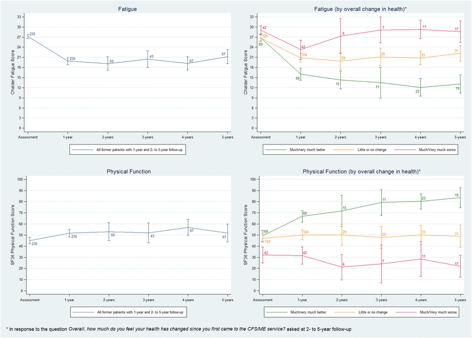
Task: Click the plain "Physical Function" chart title
Action: tap(122, 172)
